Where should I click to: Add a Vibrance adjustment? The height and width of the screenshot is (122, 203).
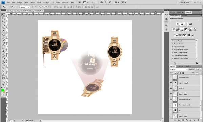174,30
